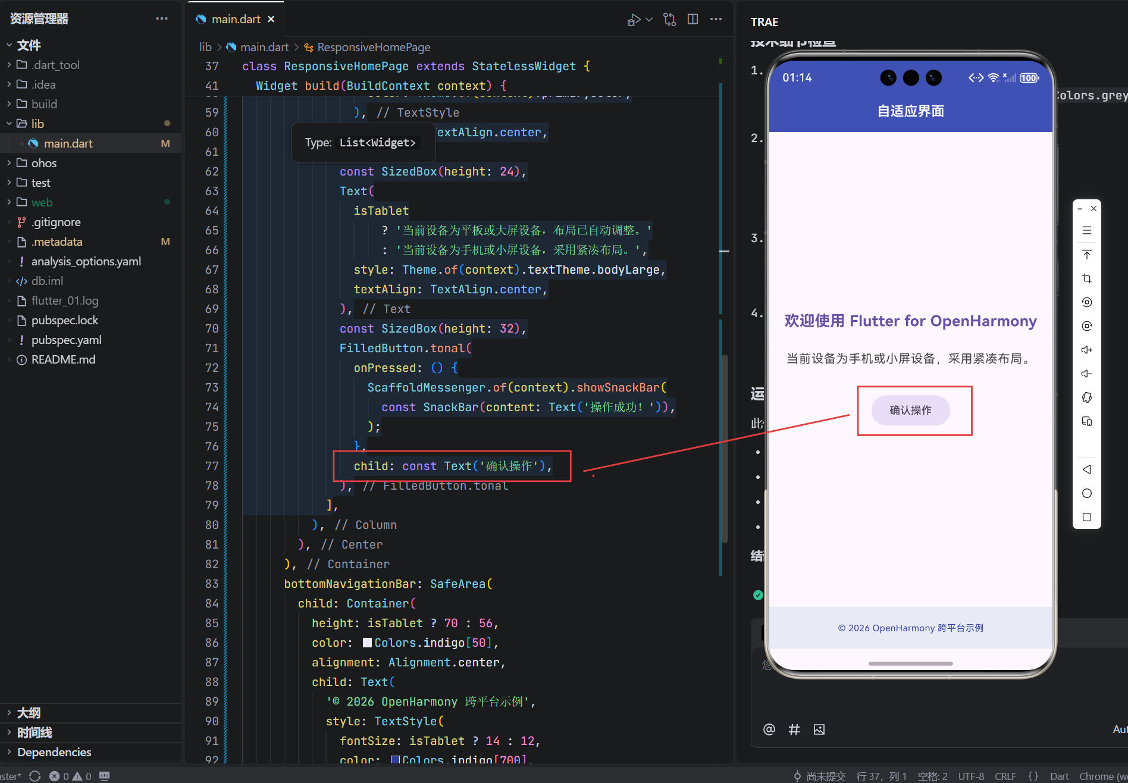
Task: Click the run/debug icon in the editor toolbar
Action: 634,20
